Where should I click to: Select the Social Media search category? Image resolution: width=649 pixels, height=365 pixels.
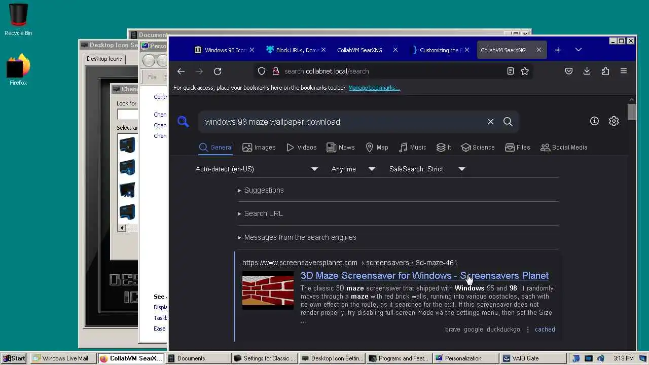tap(564, 148)
